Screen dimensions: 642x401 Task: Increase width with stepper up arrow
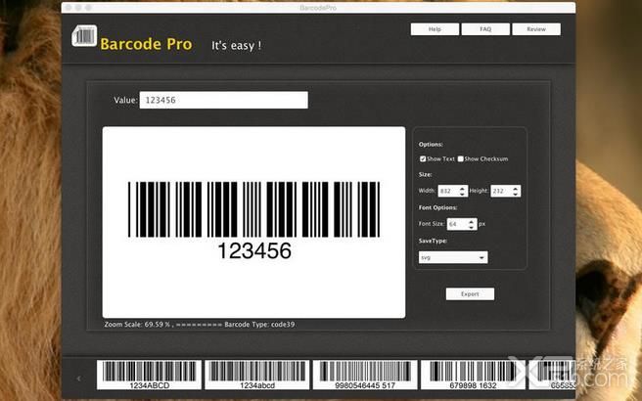(462, 188)
